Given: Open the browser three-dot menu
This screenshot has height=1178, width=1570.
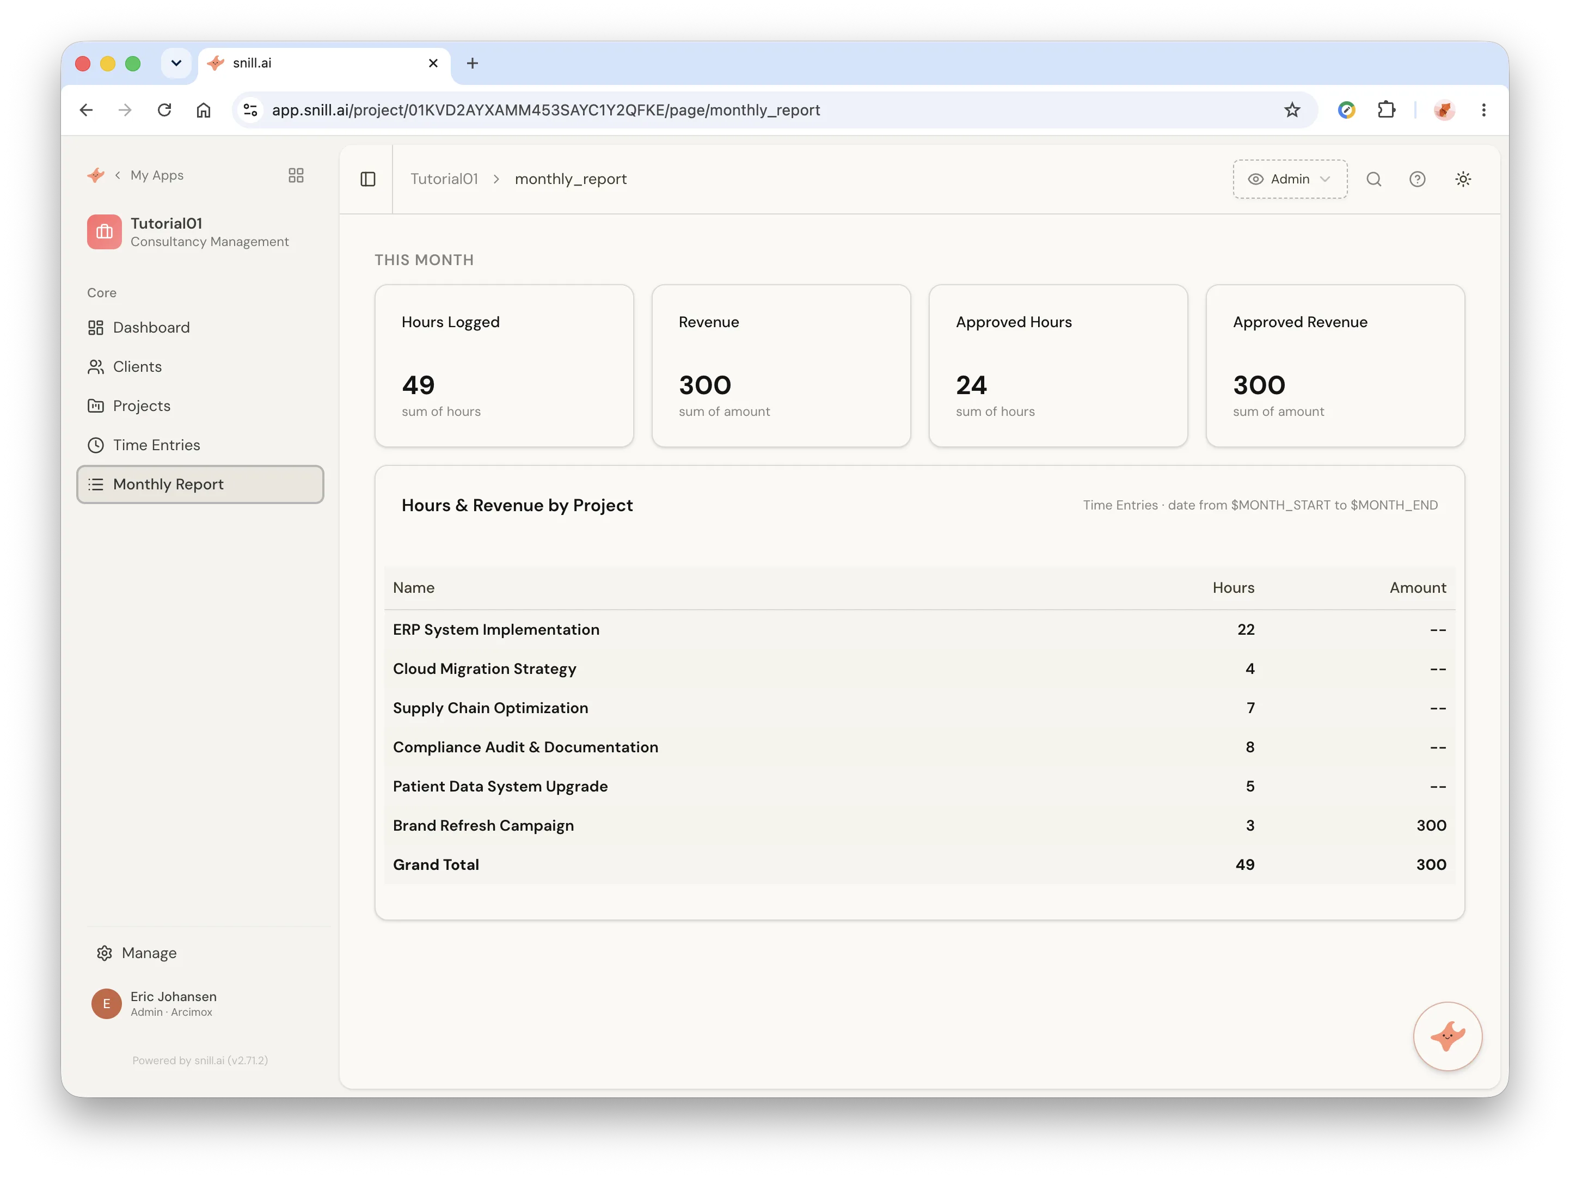Looking at the screenshot, I should [1484, 110].
